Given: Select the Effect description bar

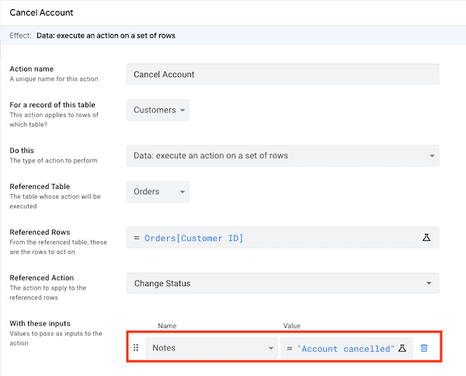Looking at the screenshot, I should pos(233,35).
